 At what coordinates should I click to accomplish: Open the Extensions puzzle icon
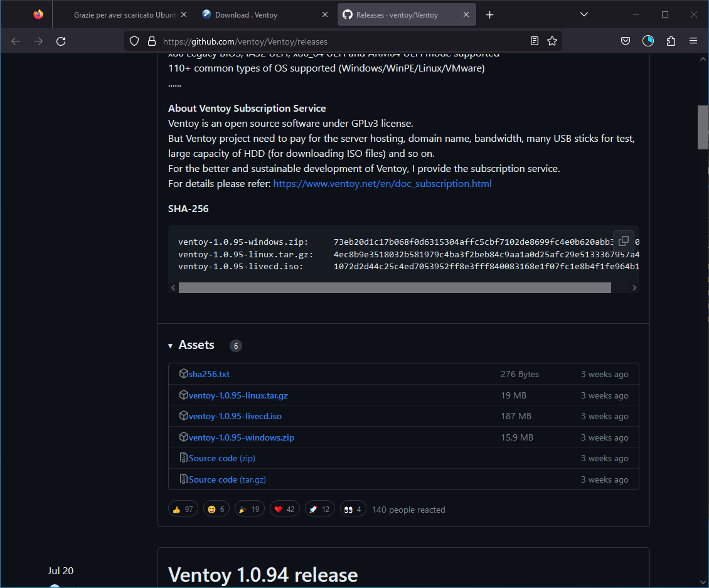pyautogui.click(x=671, y=41)
